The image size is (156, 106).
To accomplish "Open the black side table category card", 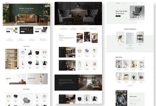I will pos(140,37).
